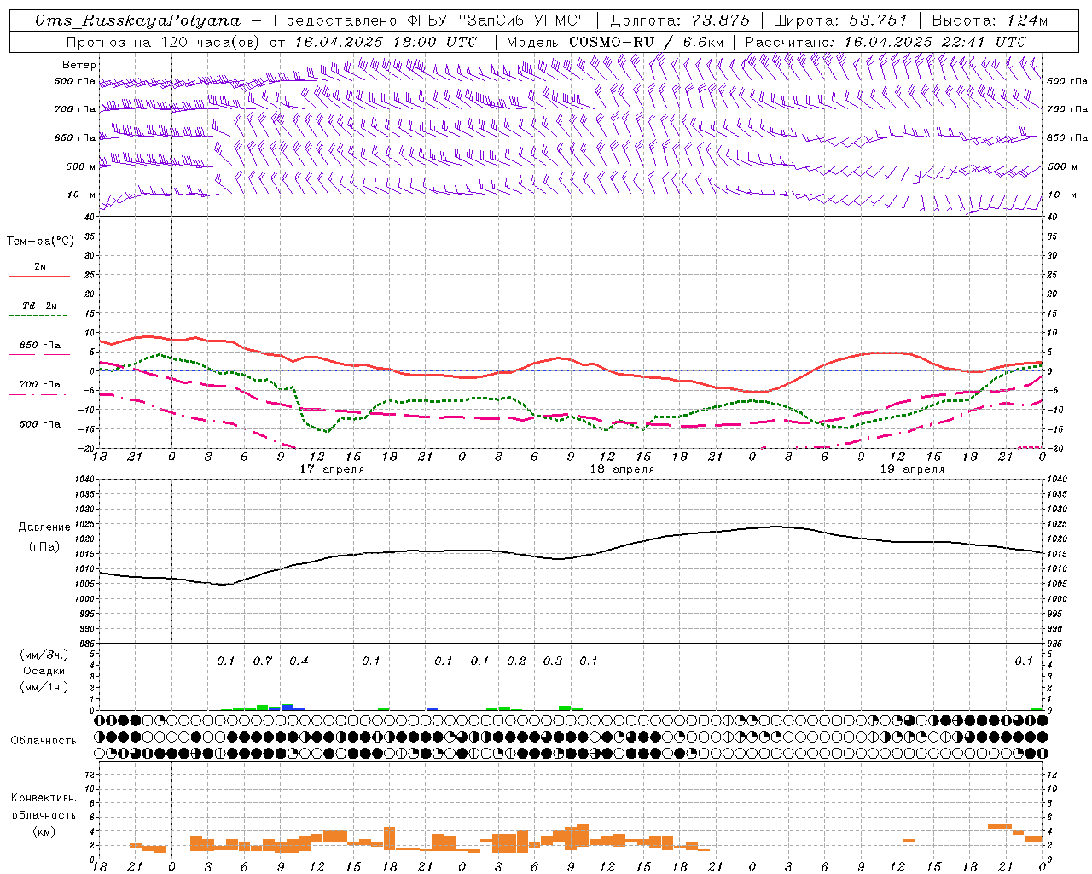Click the green dashed Td 2м legend line

click(38, 315)
